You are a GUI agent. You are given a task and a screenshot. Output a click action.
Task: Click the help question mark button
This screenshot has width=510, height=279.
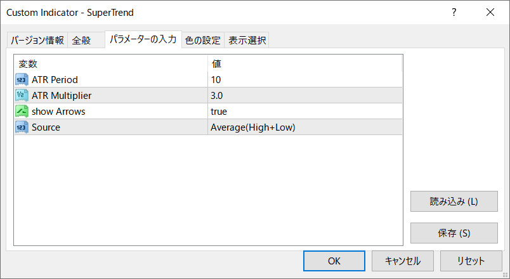454,12
